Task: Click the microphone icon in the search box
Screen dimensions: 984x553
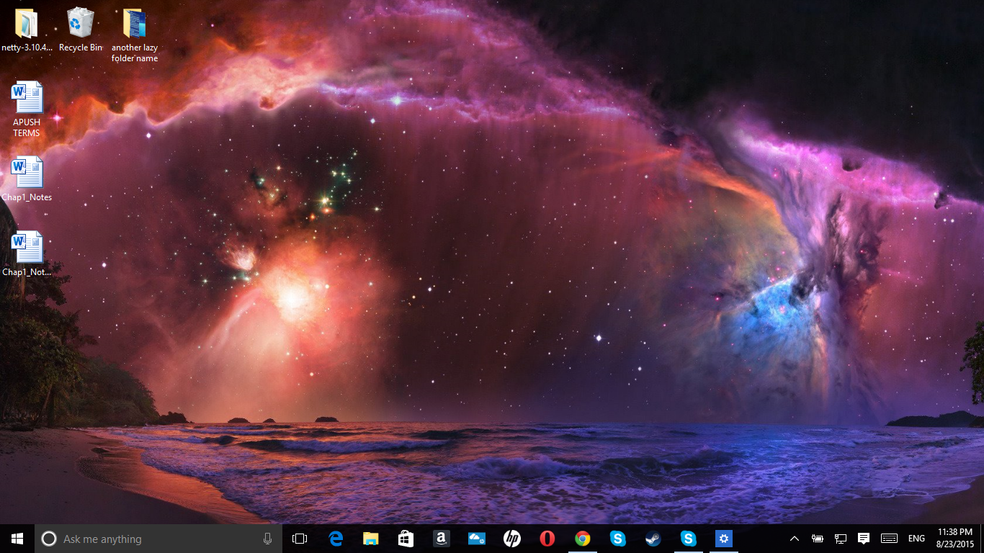Action: pyautogui.click(x=267, y=539)
